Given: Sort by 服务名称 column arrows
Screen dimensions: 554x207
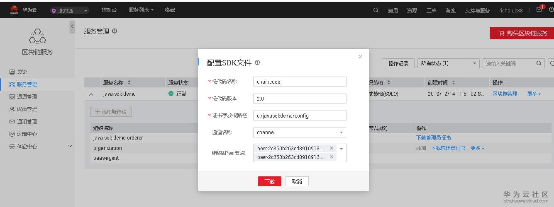Looking at the screenshot, I should click(x=129, y=82).
